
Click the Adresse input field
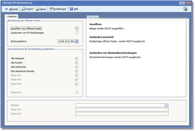[120, 105]
